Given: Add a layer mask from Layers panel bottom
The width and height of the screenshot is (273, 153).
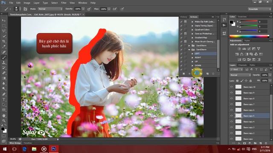Looking at the screenshot, I should (244, 143).
